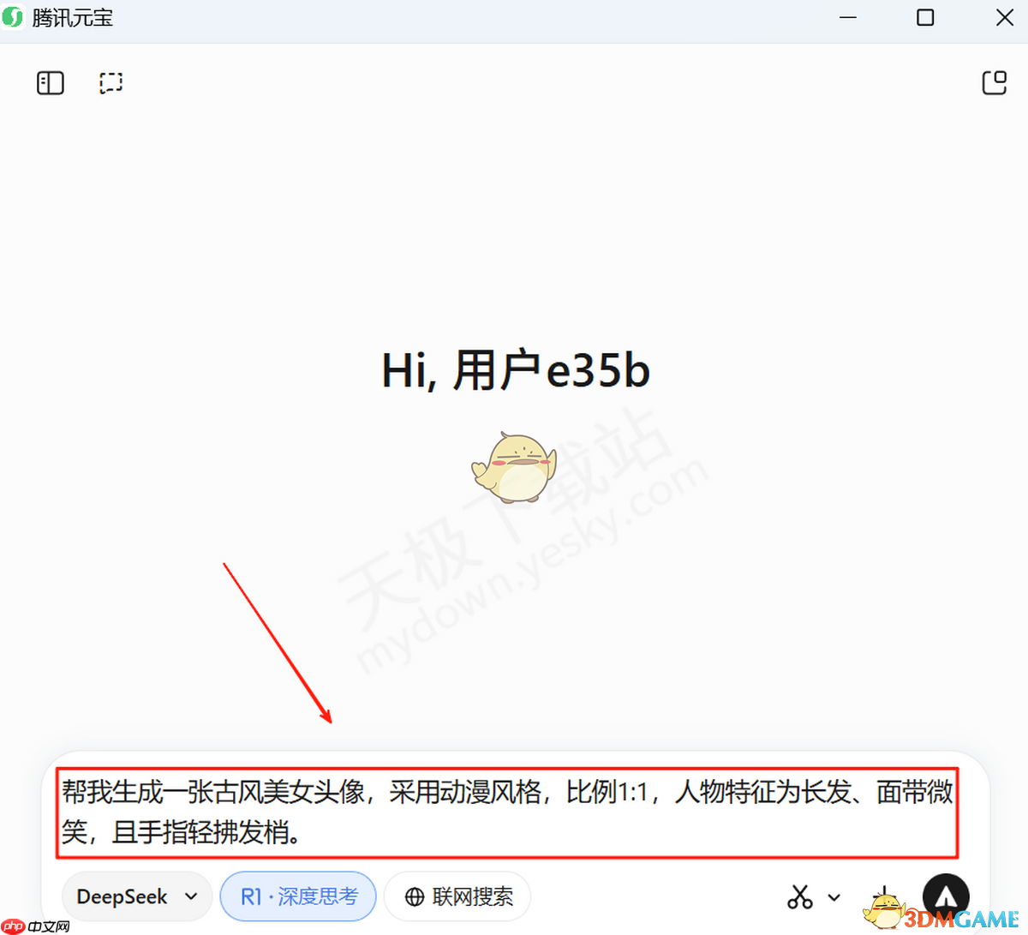Click the Tencent Yuanbao logo in title bar

pos(14,17)
